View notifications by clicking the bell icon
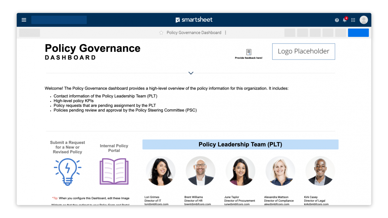Screen dimensions: 388x218 [x=344, y=20]
